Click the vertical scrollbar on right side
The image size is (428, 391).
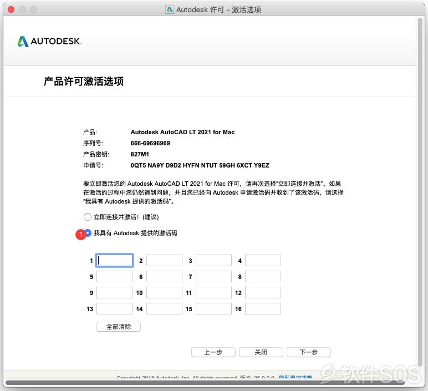point(420,191)
